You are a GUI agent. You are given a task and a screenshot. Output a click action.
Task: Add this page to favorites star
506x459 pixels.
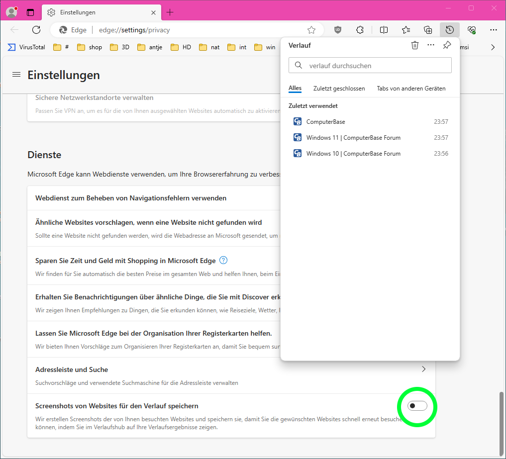pyautogui.click(x=311, y=30)
